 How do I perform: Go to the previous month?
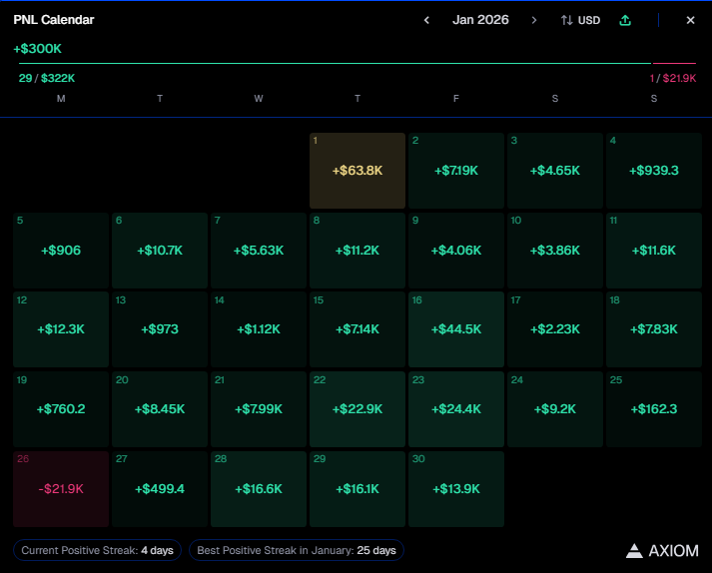pyautogui.click(x=426, y=20)
